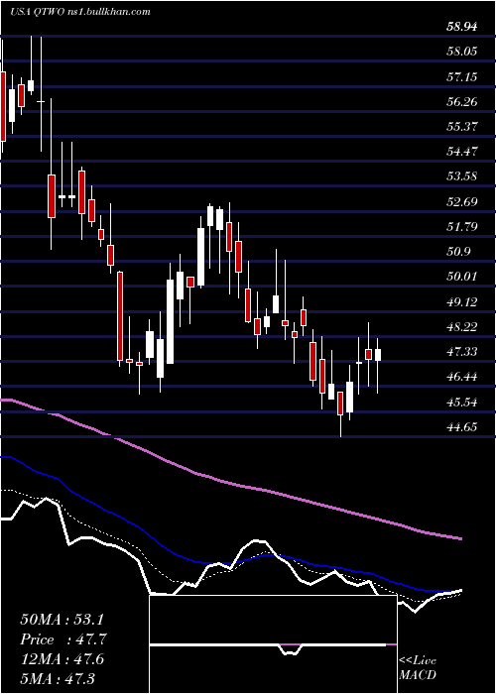Click the 50.9 price axis label

tap(458, 252)
